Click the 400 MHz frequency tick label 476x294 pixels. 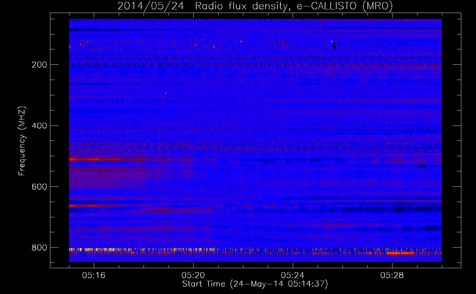point(39,126)
